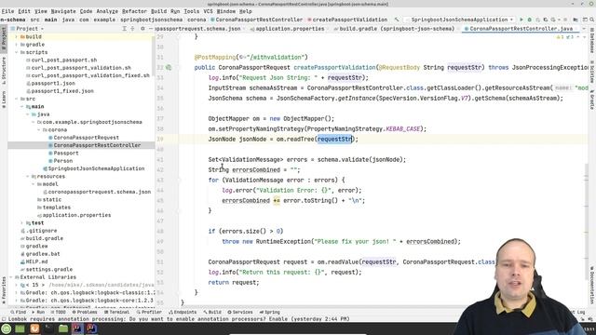596x335 pixels.
Task: Open the Database tool window on right edge
Action: coord(592,40)
